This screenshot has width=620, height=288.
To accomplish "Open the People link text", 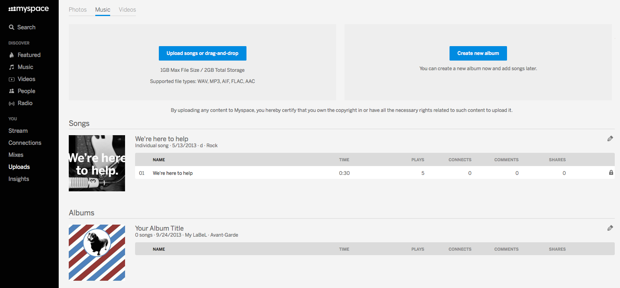I will pos(27,91).
